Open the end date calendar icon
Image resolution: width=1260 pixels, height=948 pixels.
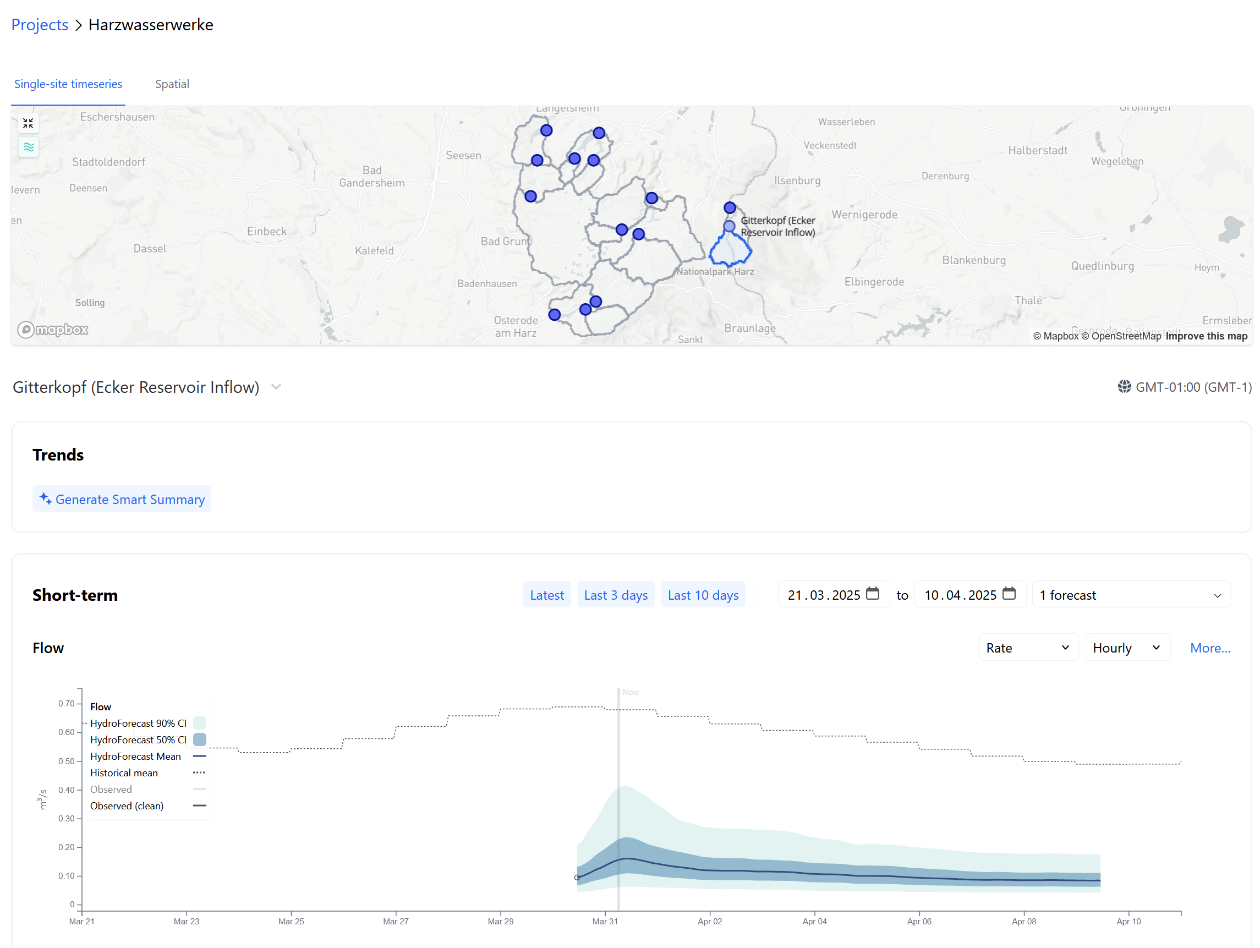[1009, 594]
